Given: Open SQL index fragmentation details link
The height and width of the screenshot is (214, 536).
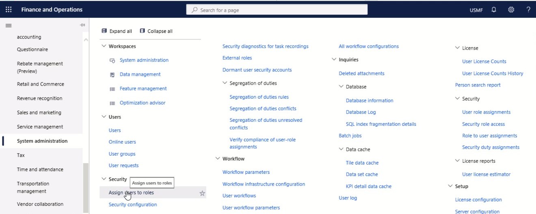Looking at the screenshot, I should coord(381,124).
